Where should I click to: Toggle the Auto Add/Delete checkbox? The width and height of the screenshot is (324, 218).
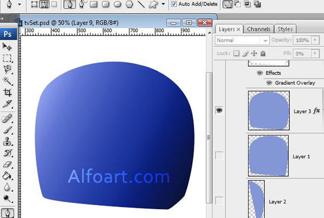pyautogui.click(x=174, y=4)
